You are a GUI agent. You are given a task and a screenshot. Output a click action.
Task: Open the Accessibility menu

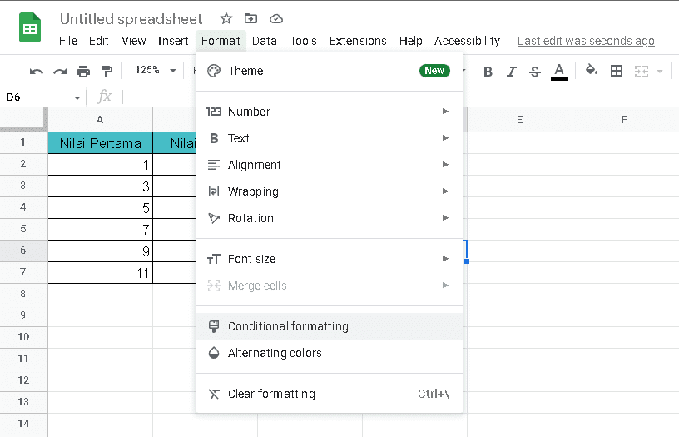(x=467, y=41)
